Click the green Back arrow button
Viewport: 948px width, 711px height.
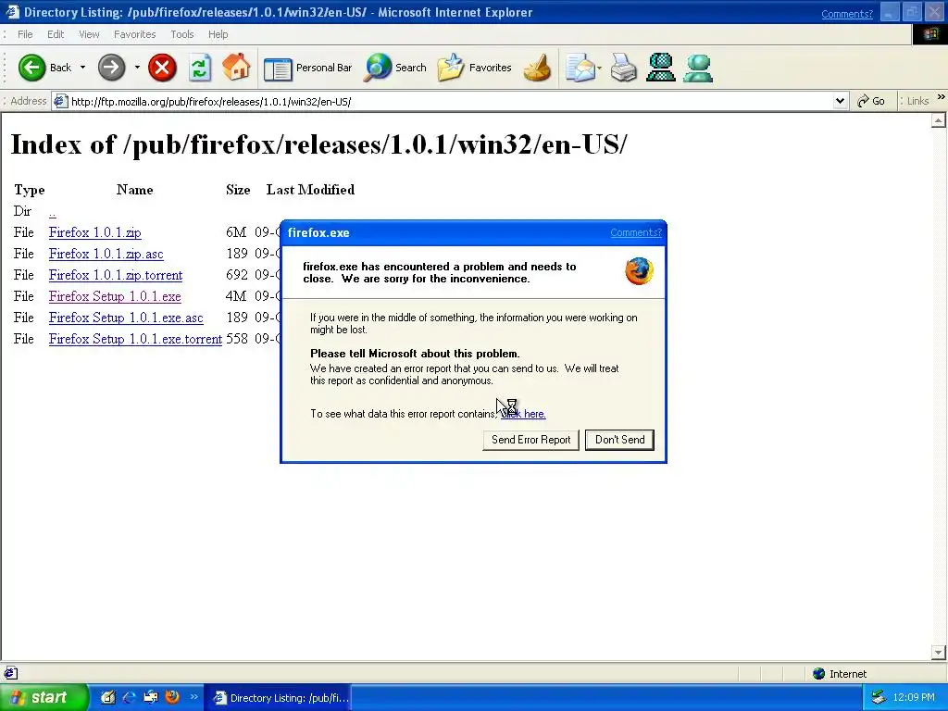tap(32, 67)
